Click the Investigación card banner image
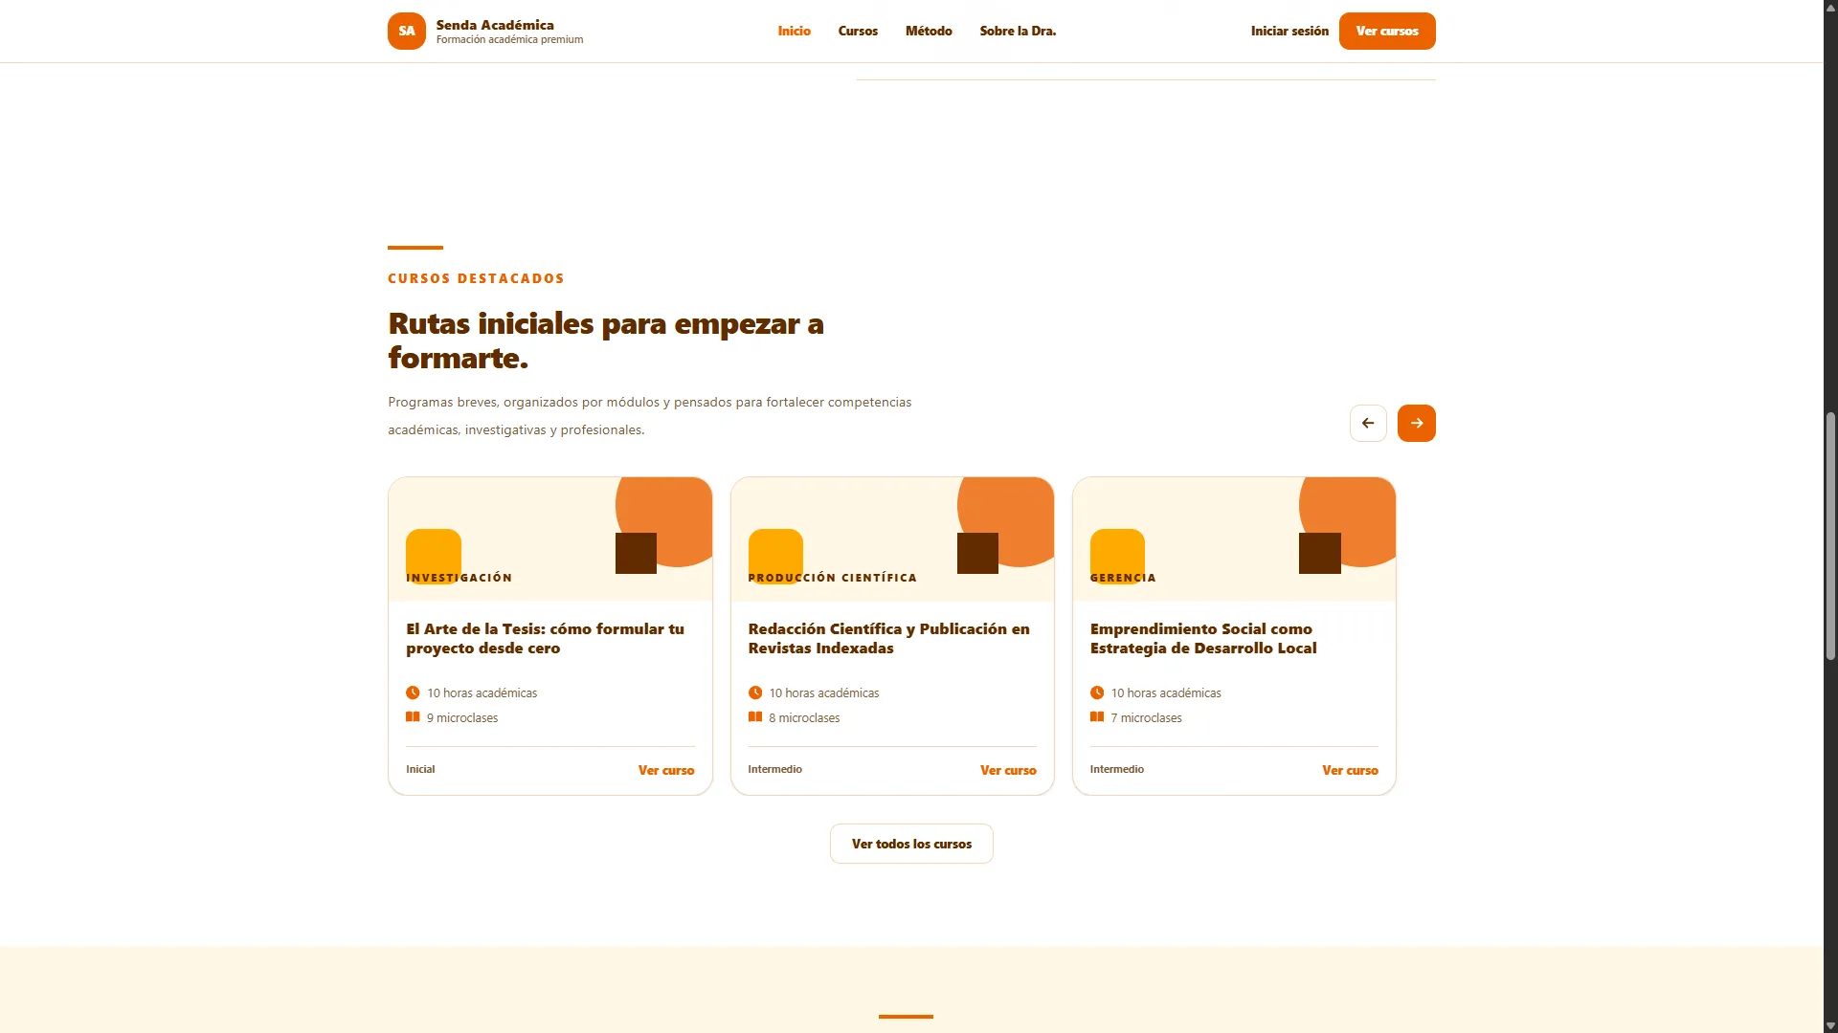 point(550,539)
